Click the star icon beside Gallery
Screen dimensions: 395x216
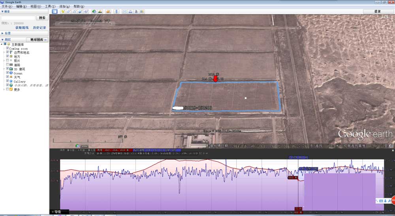[x=11, y=81]
